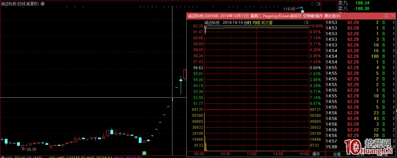Click the 51.77 price axis label
This screenshot has height=158, width=397.
[198, 103]
